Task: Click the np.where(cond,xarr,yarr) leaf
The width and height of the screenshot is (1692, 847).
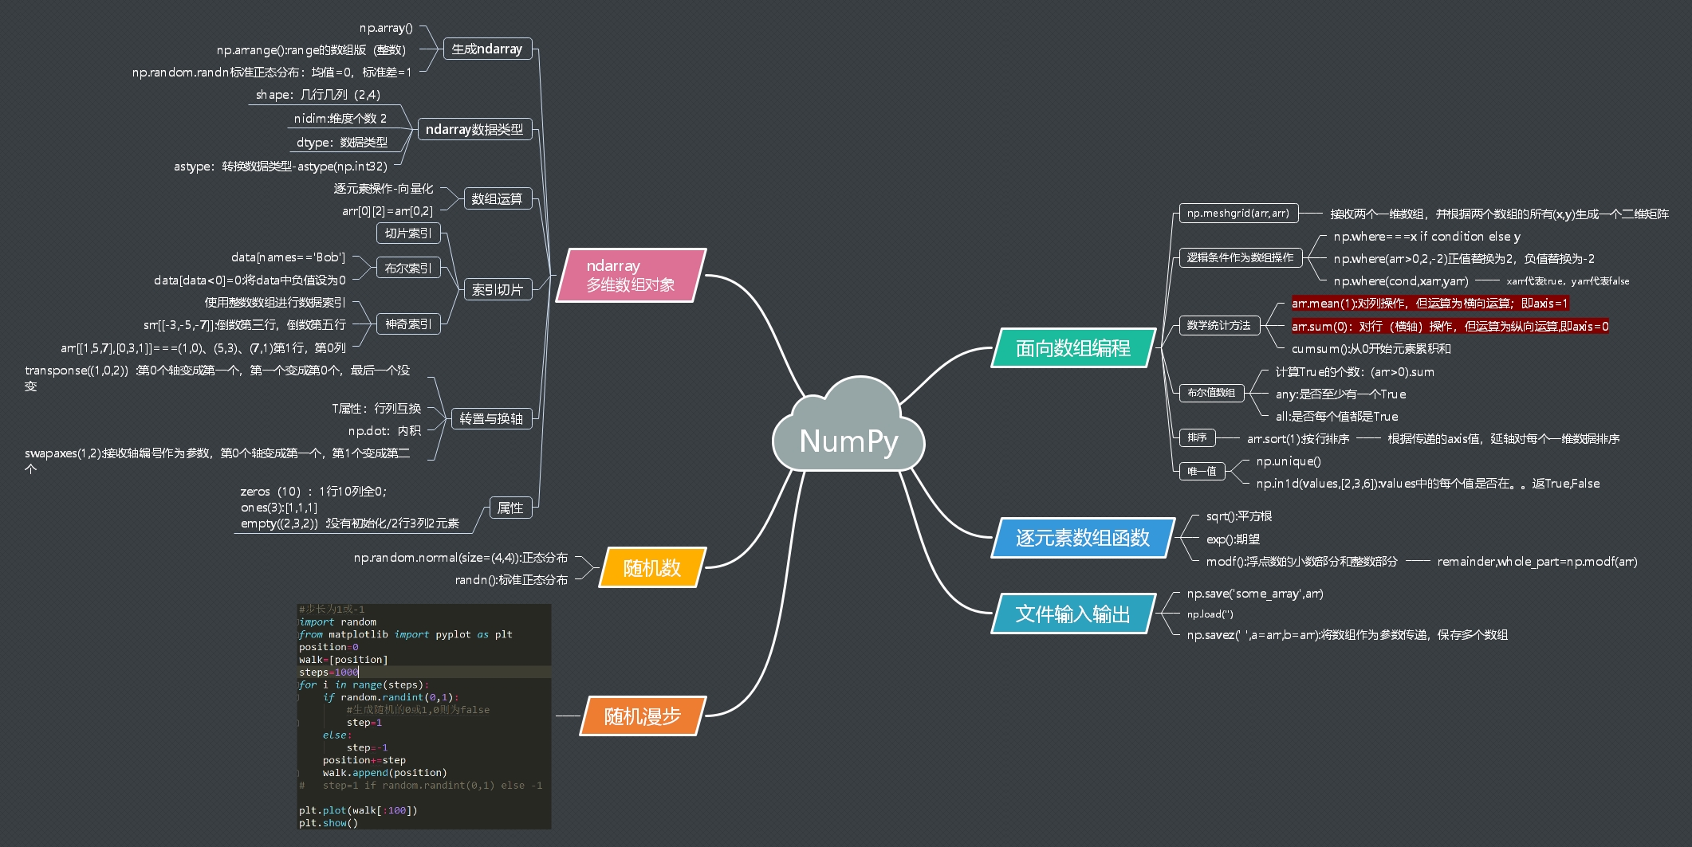Action: point(1401,281)
